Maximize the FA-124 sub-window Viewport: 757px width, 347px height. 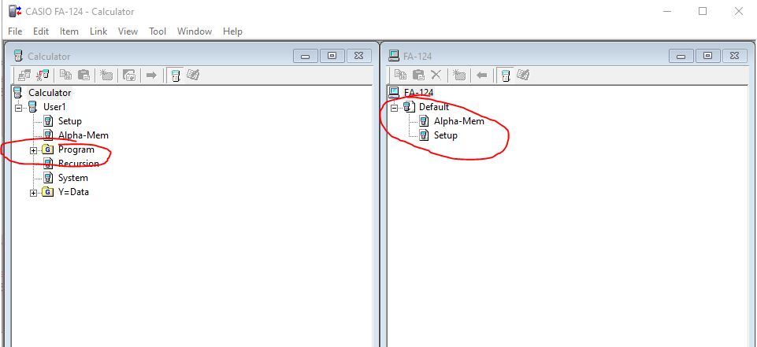[707, 56]
